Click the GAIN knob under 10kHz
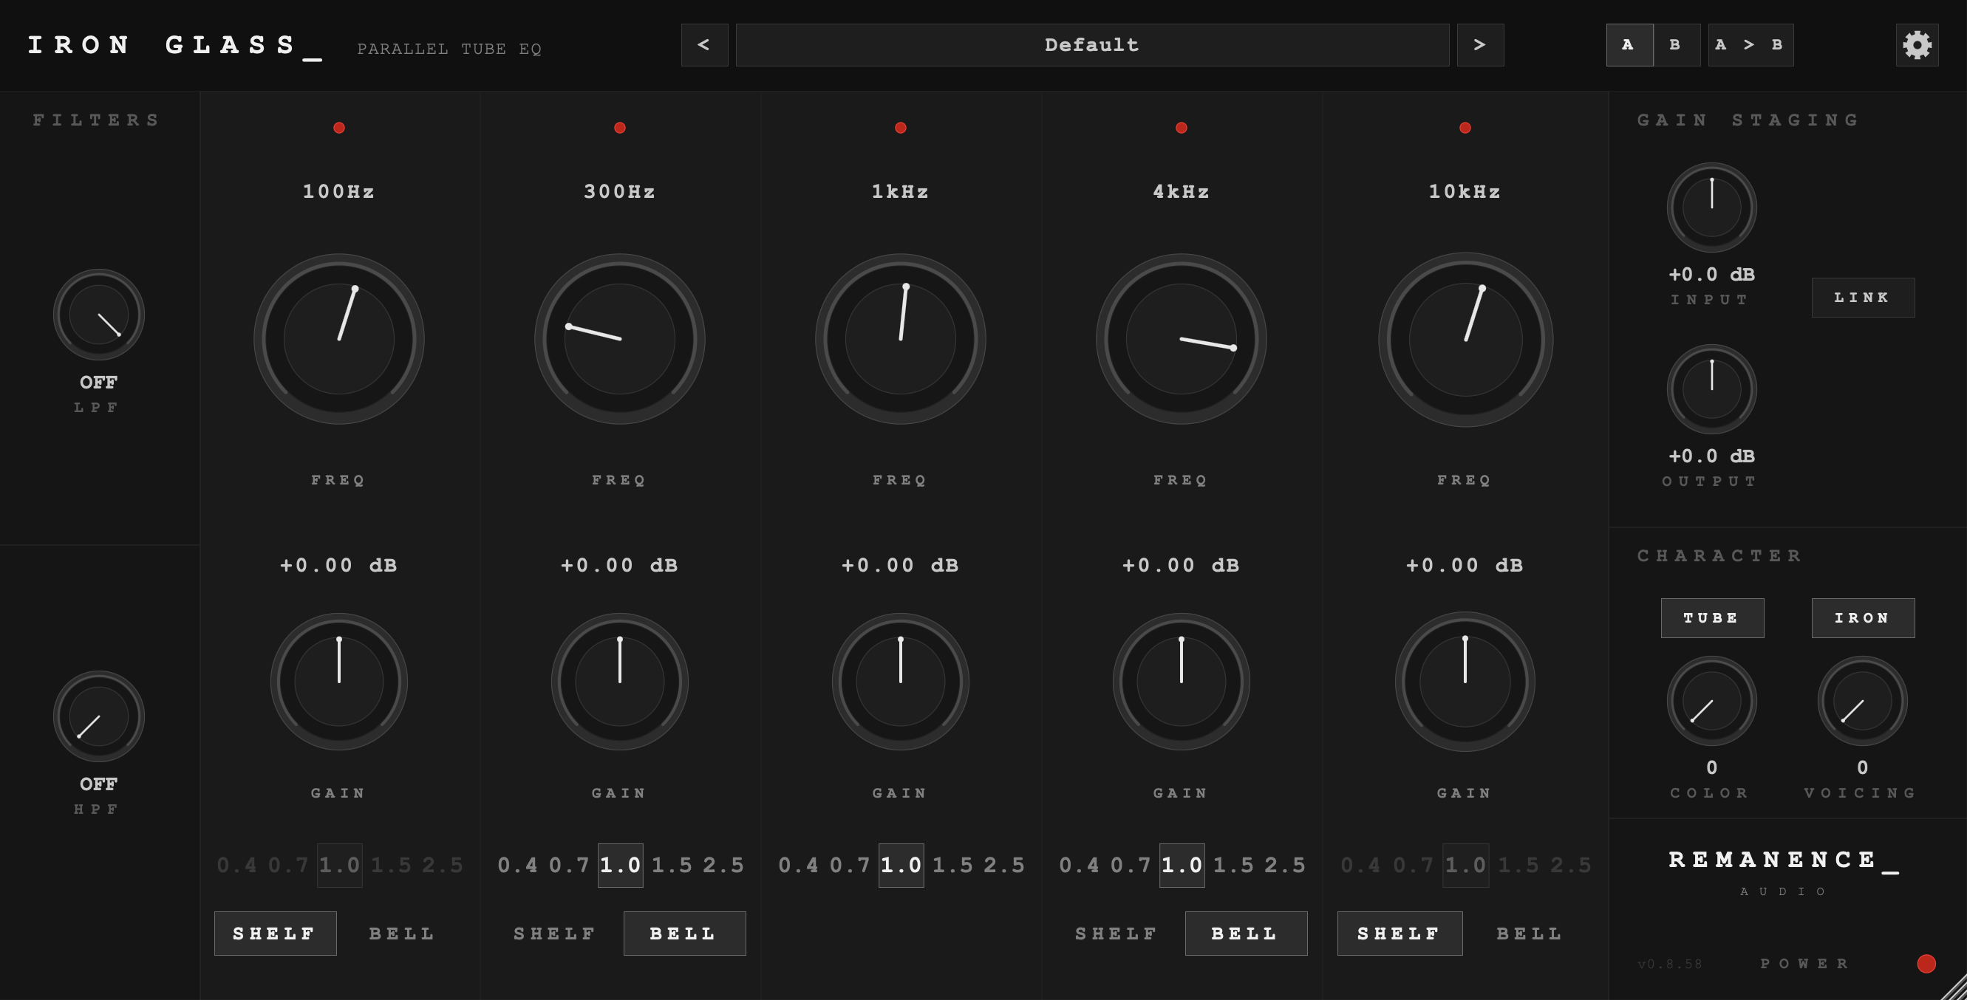Image resolution: width=1967 pixels, height=1000 pixels. tap(1465, 681)
